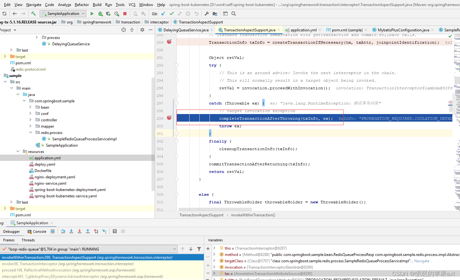460x280 pixels.
Task: Click the filter frames funnel icon
Action: 199,249
